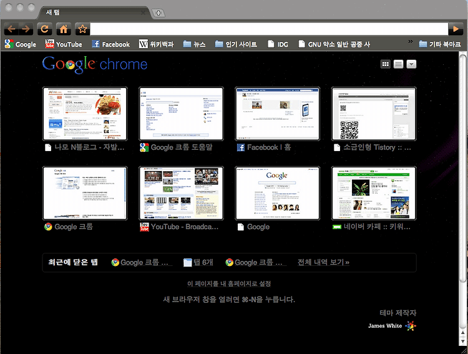468x354 pixels.
Task: Reload the page with the refresh icon
Action: pyautogui.click(x=44, y=29)
